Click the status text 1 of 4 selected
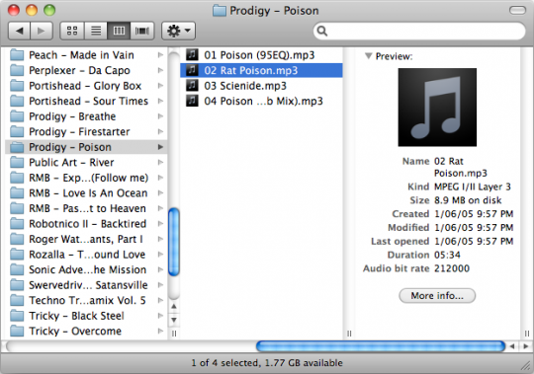Viewport: 534px width, 374px height. tap(225, 363)
